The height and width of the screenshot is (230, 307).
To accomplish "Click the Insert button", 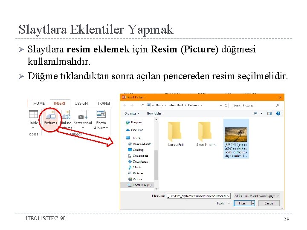I will click(x=242, y=203).
